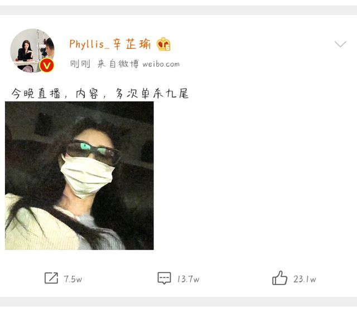Image resolution: width=357 pixels, height=312 pixels.
Task: Open username Phyllis_辛芷瑜 profile link
Action: (110, 44)
